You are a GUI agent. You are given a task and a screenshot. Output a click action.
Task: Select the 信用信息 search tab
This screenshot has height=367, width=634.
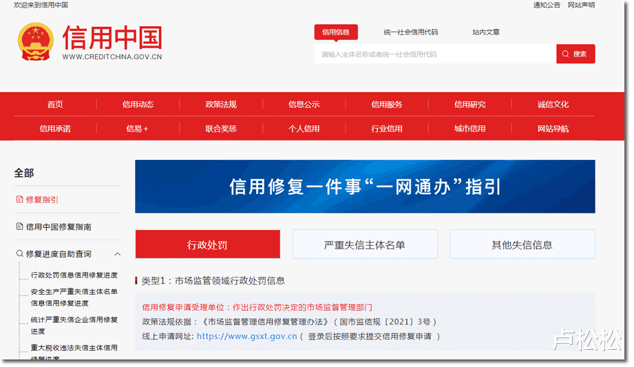(336, 32)
